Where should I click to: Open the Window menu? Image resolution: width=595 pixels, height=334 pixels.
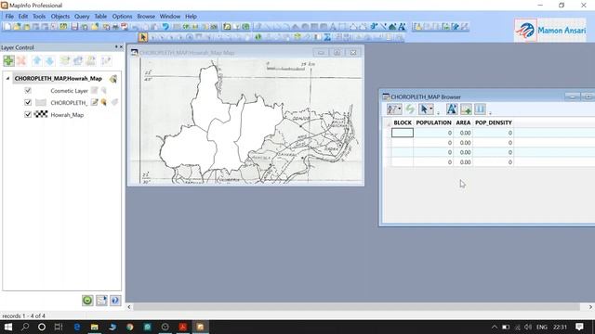tap(170, 17)
